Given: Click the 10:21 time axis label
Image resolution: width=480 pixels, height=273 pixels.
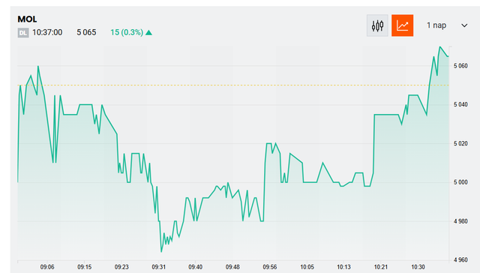Looking at the screenshot, I should [x=381, y=267].
